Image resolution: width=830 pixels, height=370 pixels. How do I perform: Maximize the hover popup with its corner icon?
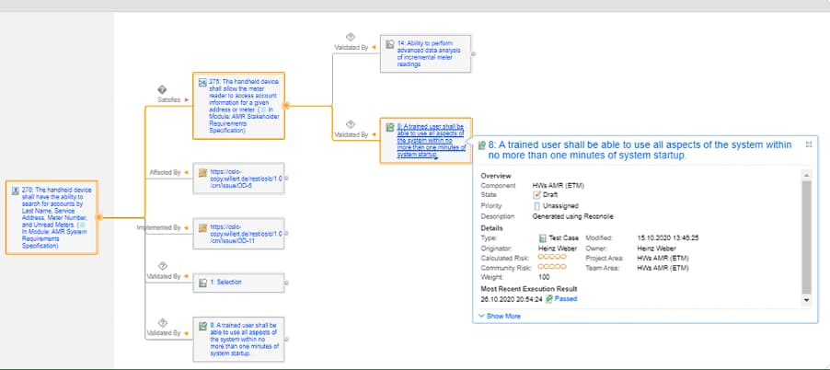tap(808, 145)
